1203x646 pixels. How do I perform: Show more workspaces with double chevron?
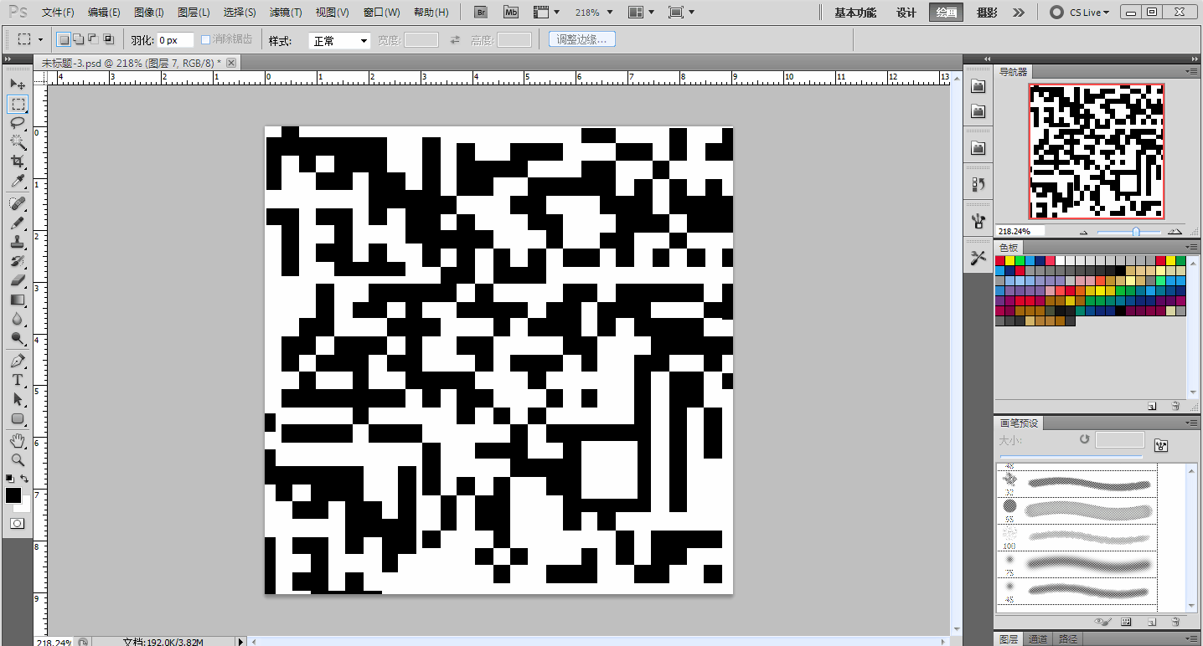(x=1019, y=13)
